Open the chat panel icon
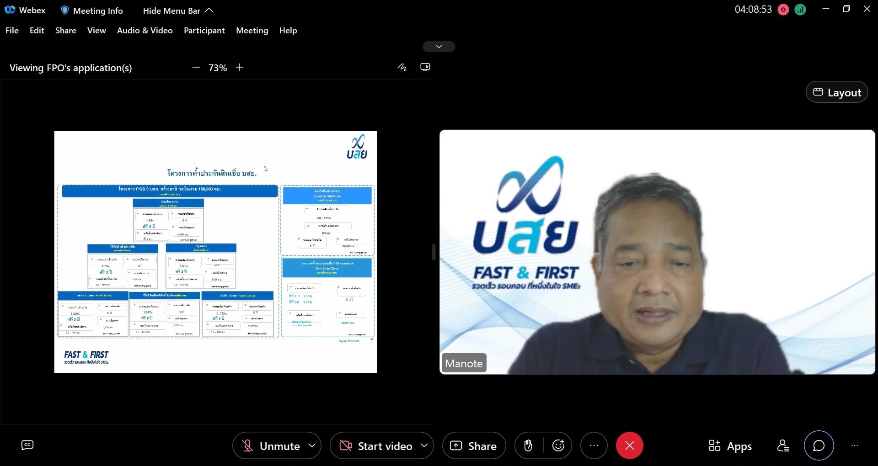878x466 pixels. (x=819, y=445)
